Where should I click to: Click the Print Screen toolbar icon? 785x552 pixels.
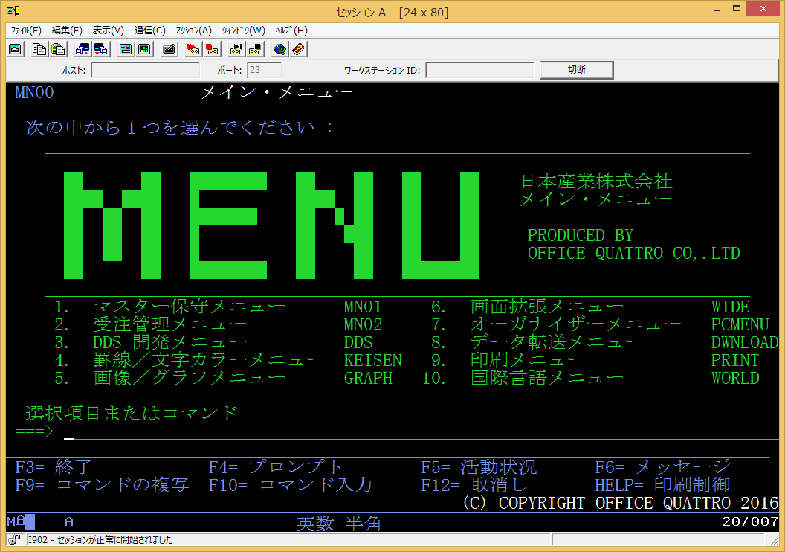[15, 49]
